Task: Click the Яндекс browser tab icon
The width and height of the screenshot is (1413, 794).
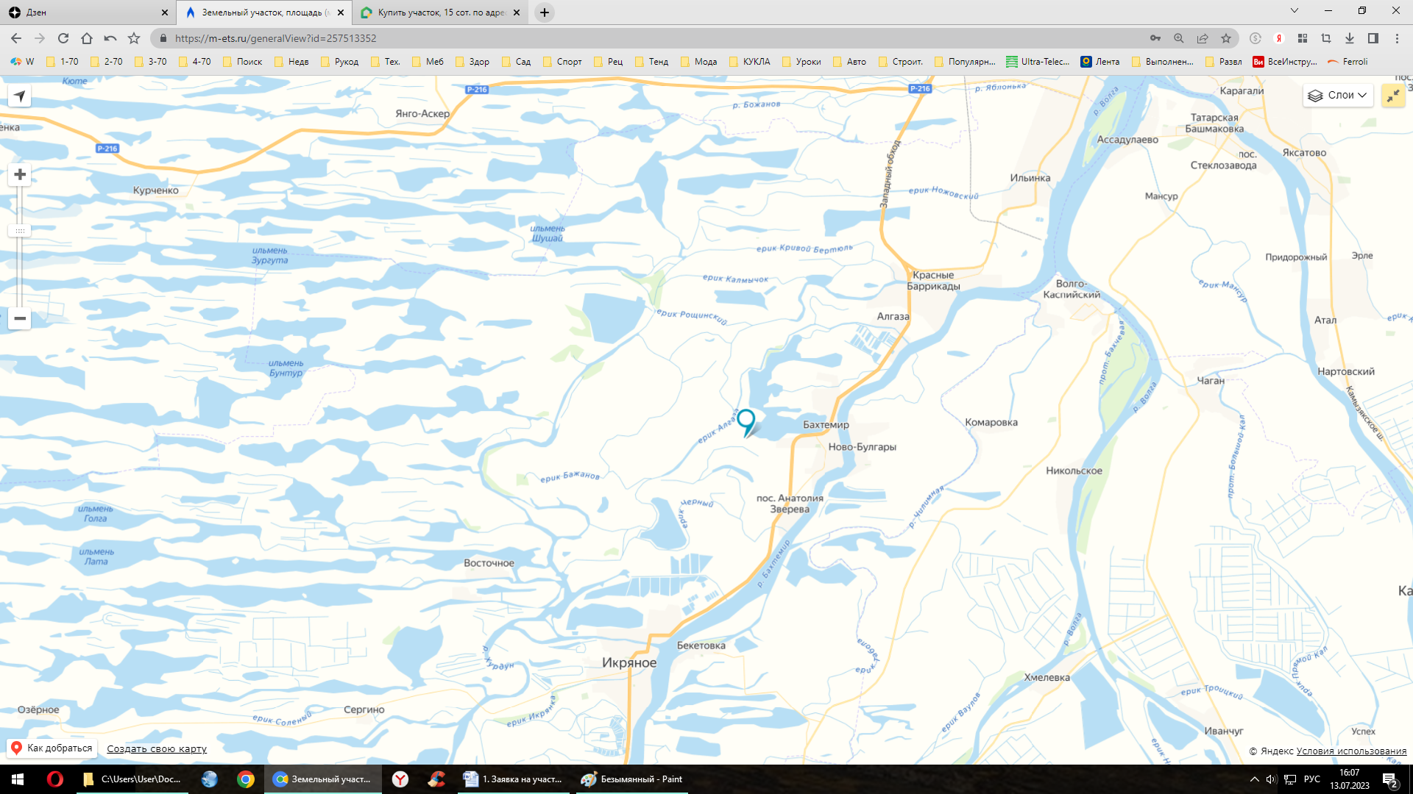Action: pos(398,779)
